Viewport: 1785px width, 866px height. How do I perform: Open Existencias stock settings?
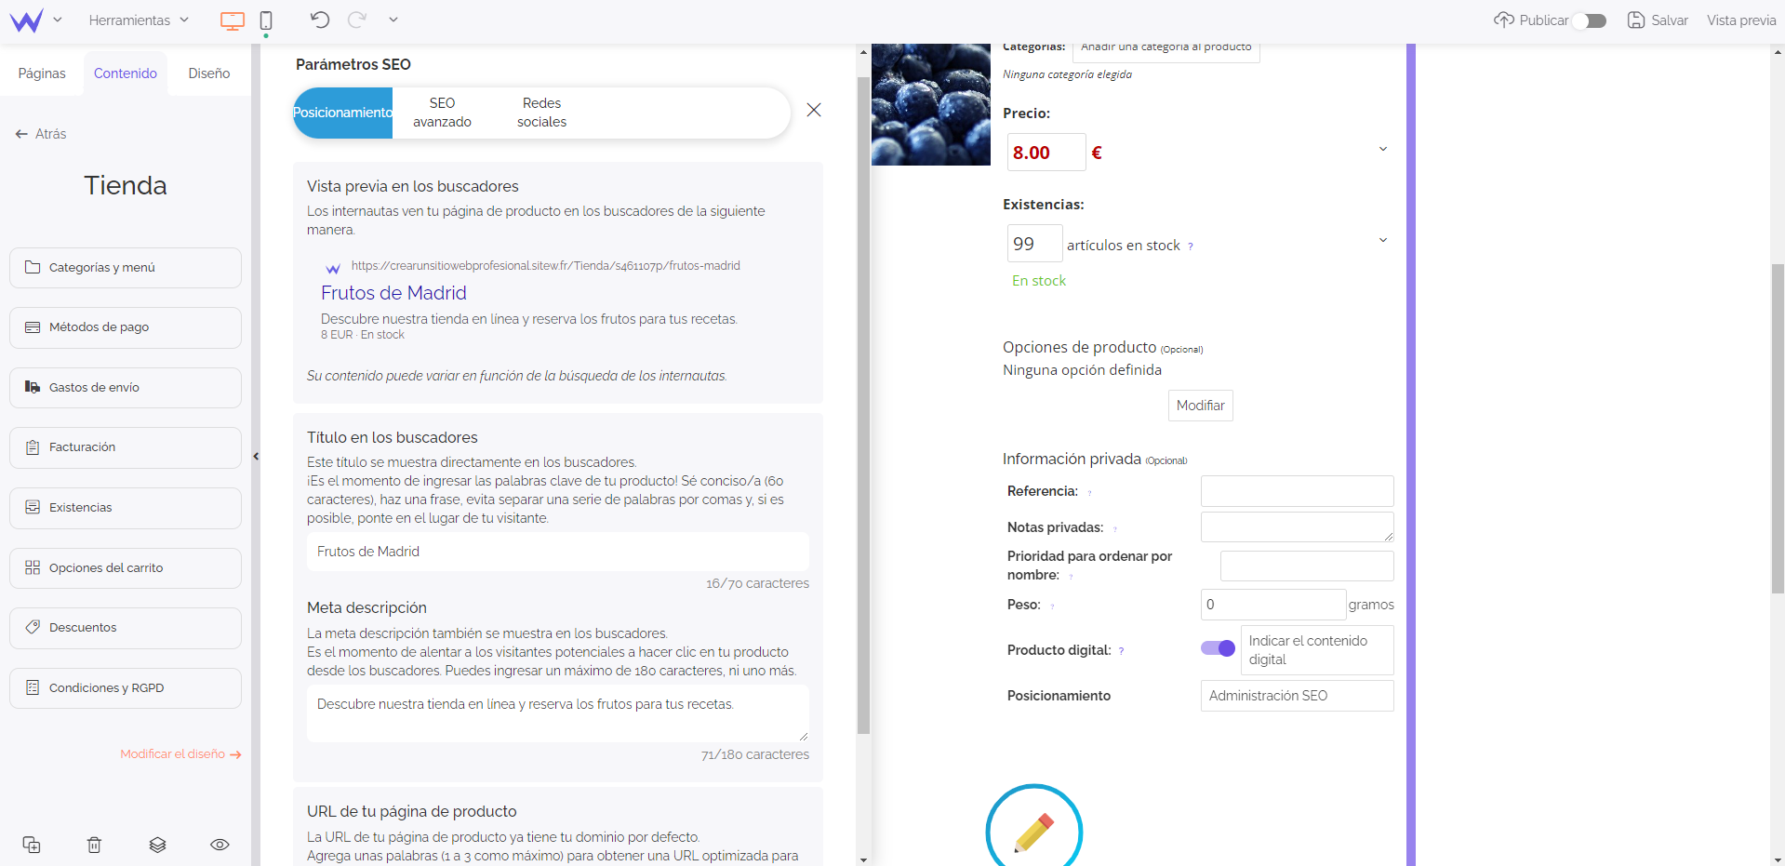[x=126, y=508]
